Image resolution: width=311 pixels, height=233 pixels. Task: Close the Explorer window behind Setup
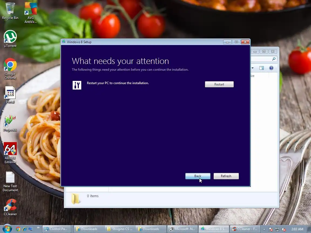pyautogui.click(x=273, y=52)
